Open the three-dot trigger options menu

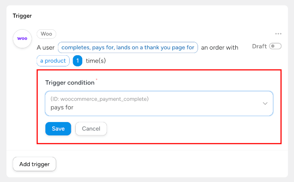(278, 34)
